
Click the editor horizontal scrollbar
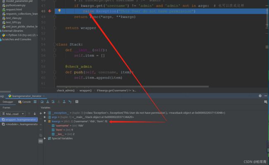tap(132, 87)
